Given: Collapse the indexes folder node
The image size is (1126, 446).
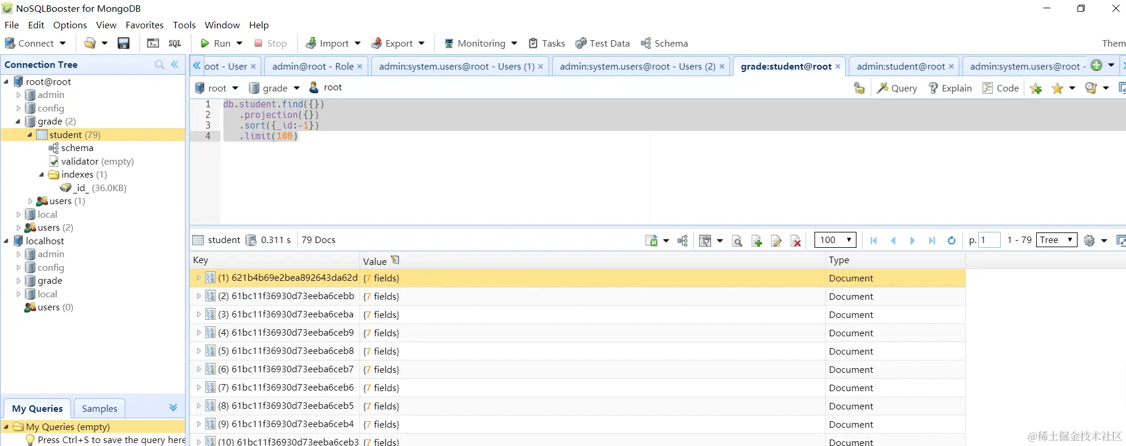Looking at the screenshot, I should (41, 175).
